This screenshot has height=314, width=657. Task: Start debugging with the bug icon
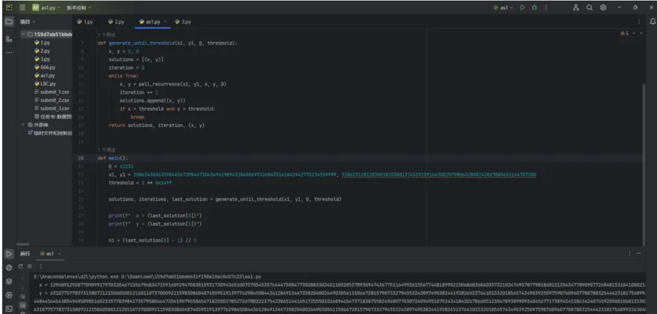[534, 8]
